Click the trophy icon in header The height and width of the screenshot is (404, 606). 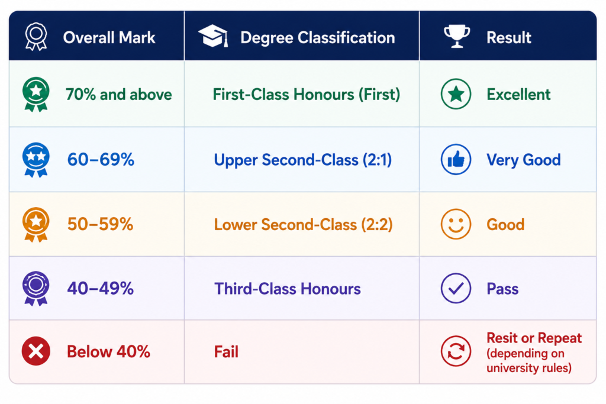click(457, 36)
